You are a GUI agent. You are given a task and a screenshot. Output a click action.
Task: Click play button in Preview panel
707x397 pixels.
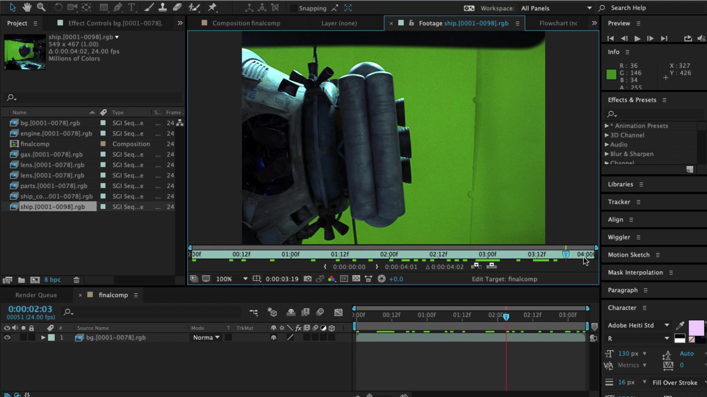637,38
